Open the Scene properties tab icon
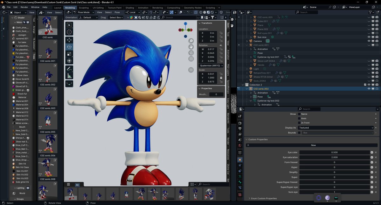Image resolution: width=381 pixels, height=205 pixels. (240, 140)
